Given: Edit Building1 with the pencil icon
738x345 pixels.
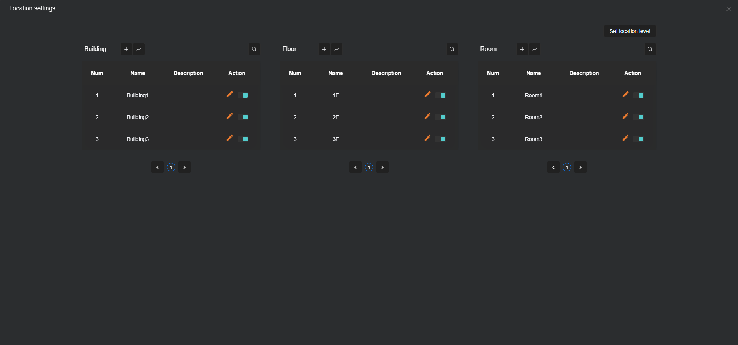Looking at the screenshot, I should pyautogui.click(x=229, y=95).
